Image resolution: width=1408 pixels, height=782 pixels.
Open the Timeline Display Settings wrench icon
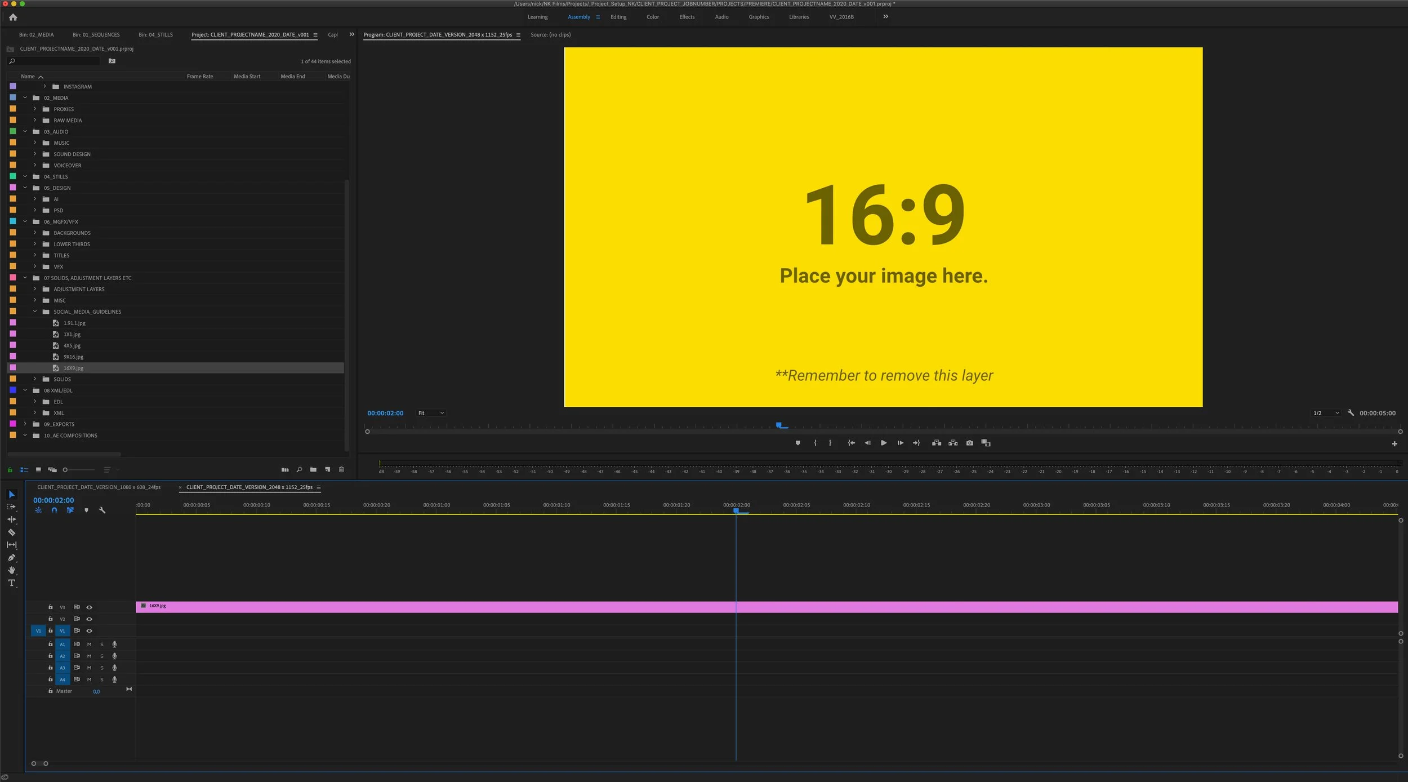pos(103,510)
